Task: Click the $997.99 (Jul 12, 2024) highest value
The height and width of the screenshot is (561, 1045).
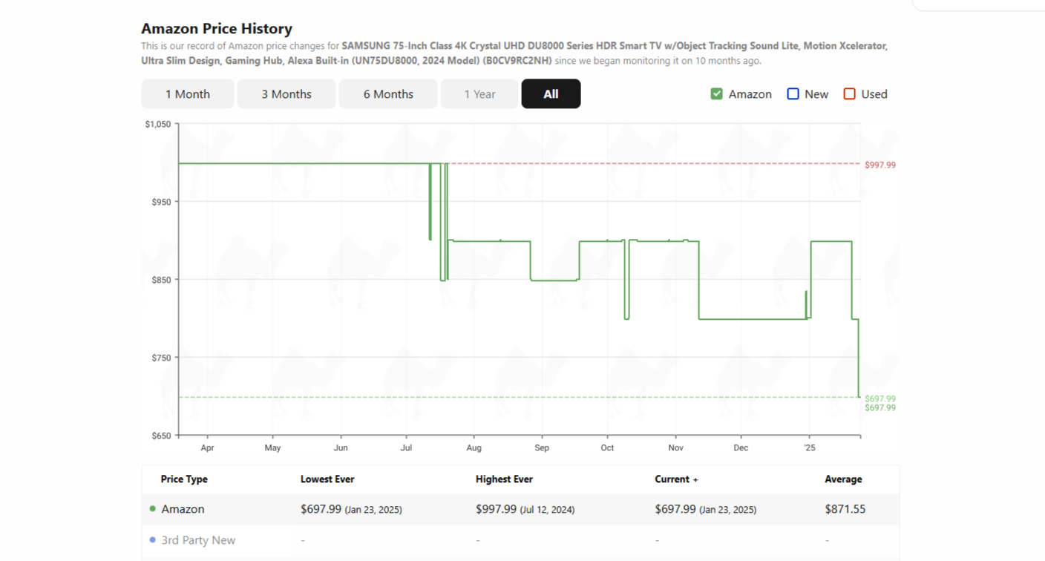Action: (525, 509)
